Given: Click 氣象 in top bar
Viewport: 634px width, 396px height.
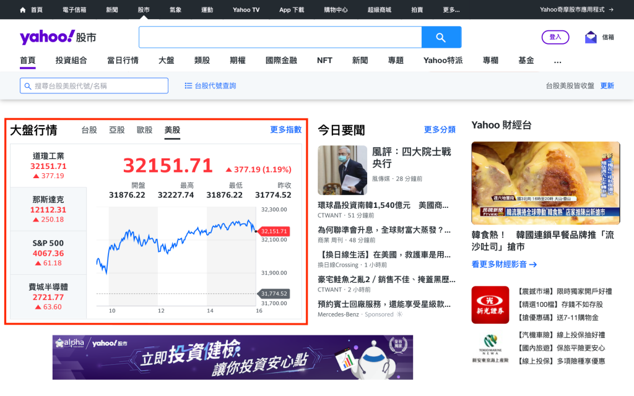Looking at the screenshot, I should coord(175,10).
